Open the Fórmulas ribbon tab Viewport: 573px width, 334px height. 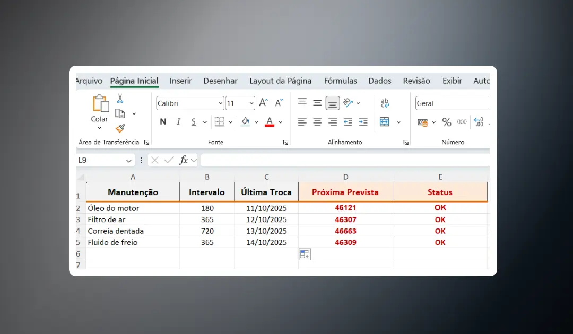pyautogui.click(x=340, y=81)
